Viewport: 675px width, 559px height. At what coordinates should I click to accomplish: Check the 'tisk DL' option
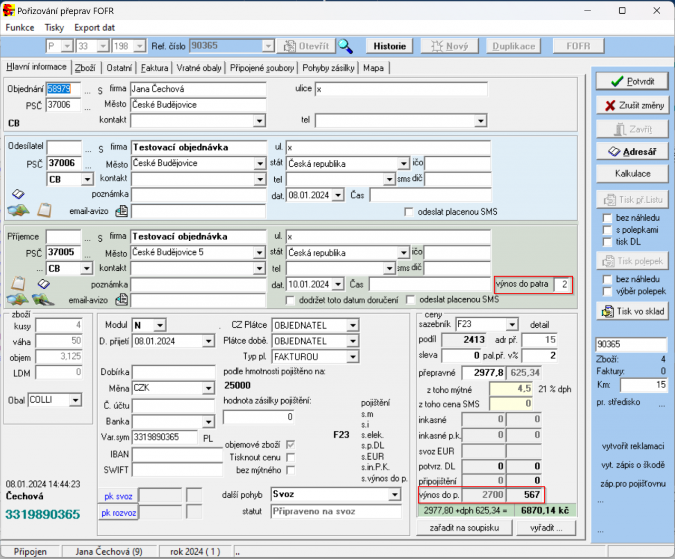coord(607,242)
